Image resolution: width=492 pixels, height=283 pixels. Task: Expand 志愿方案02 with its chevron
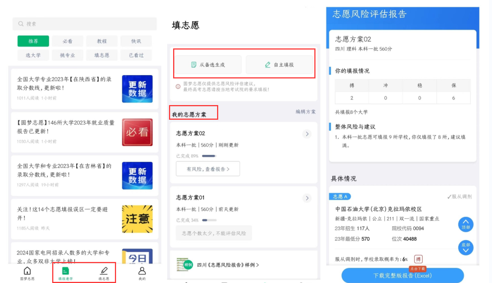coord(307,134)
